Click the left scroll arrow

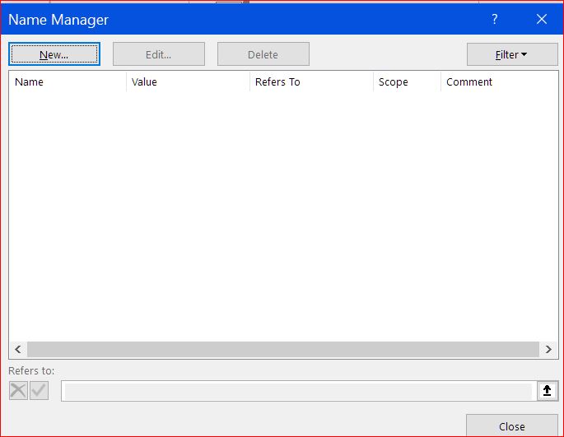tap(18, 349)
